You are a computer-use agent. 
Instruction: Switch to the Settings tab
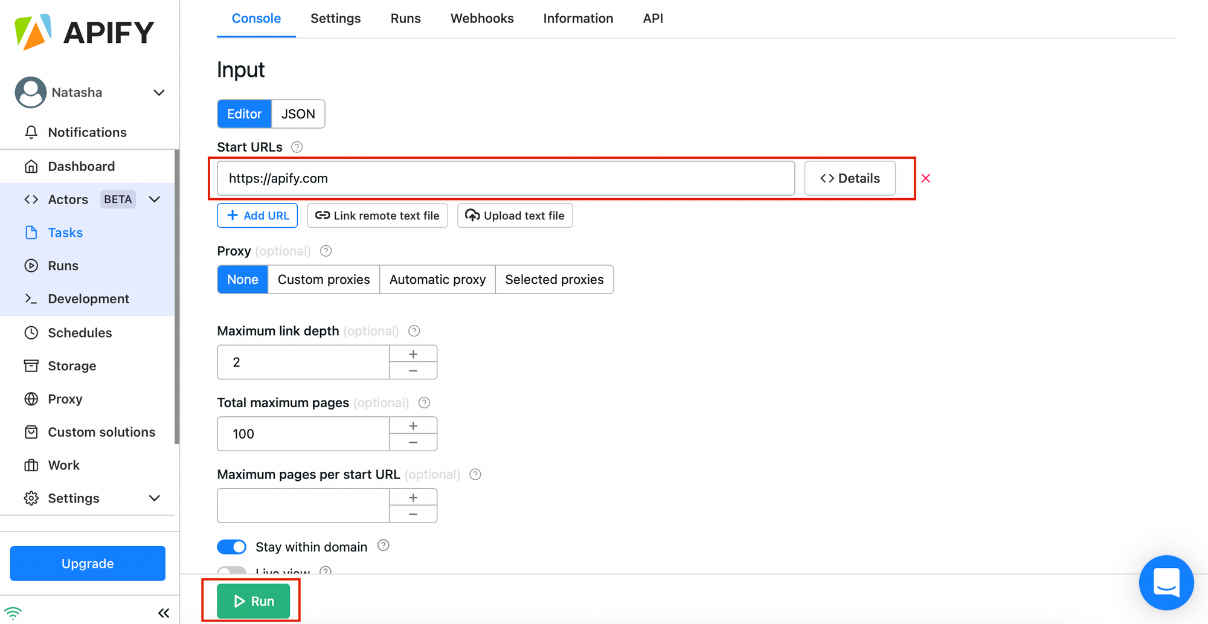point(336,19)
